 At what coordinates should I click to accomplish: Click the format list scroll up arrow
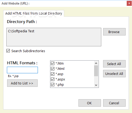coord(96,63)
